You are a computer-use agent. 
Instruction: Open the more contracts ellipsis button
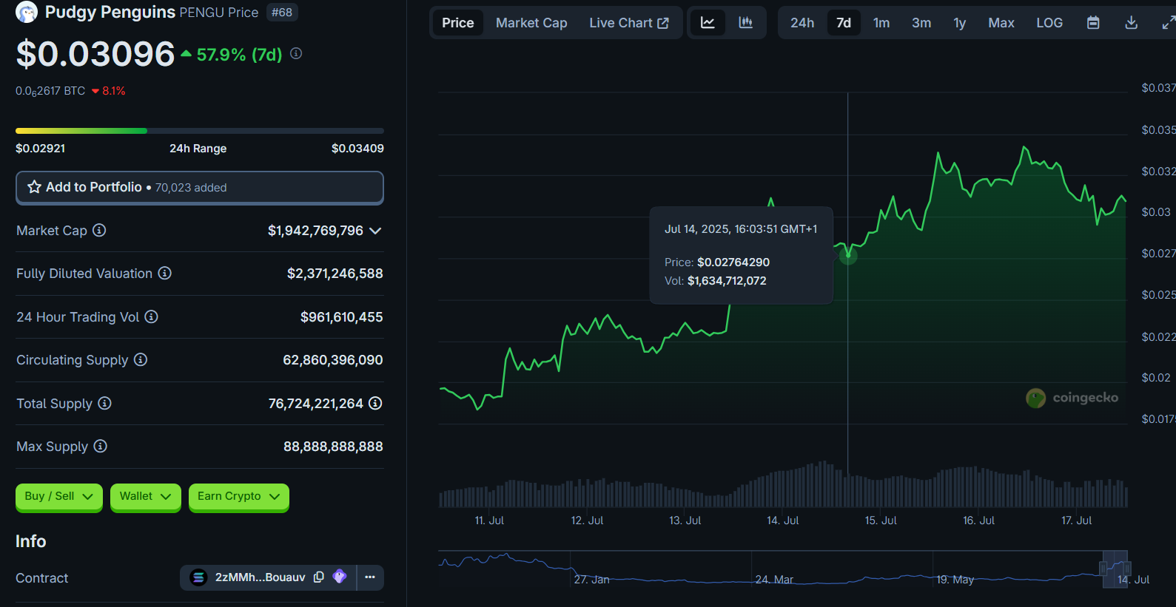click(x=370, y=577)
